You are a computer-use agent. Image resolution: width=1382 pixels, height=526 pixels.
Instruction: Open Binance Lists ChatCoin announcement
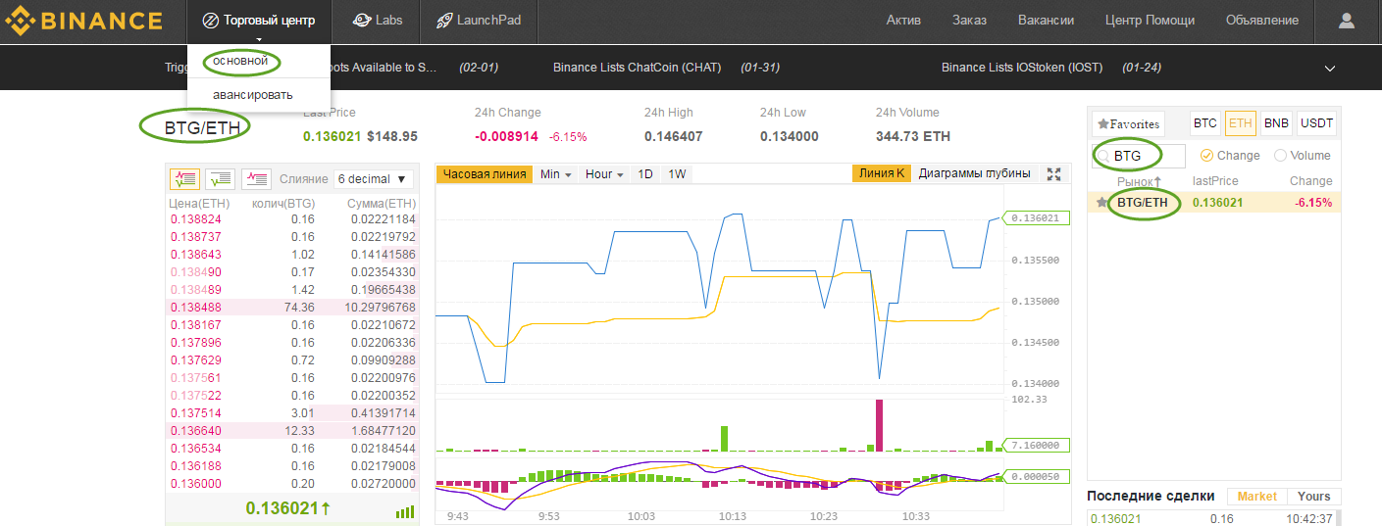coord(637,68)
